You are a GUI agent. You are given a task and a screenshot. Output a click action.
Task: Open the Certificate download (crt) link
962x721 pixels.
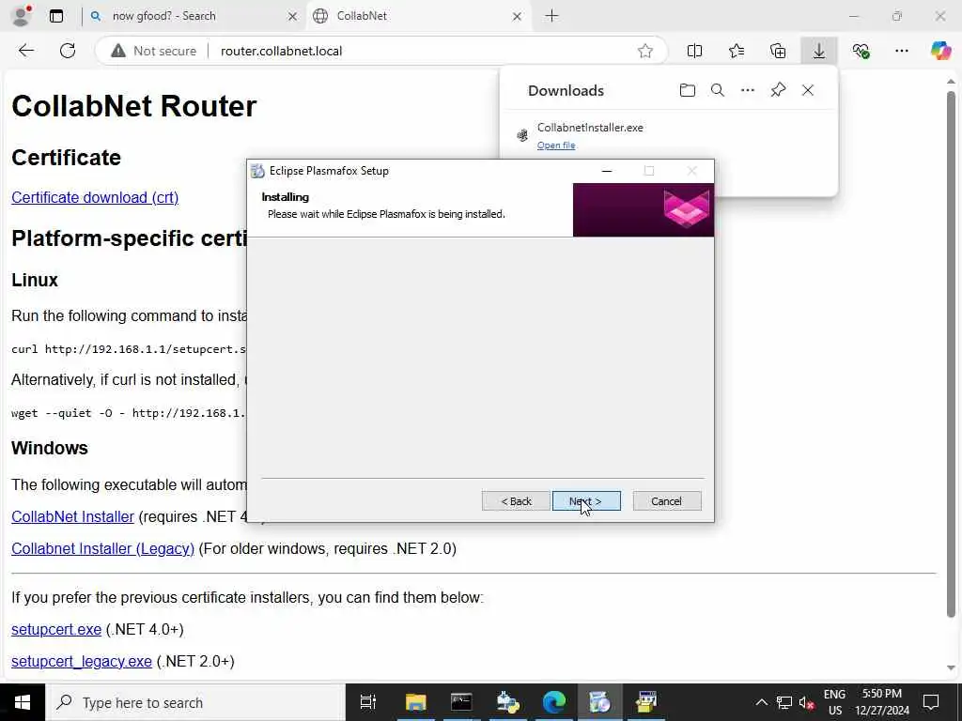tap(95, 197)
